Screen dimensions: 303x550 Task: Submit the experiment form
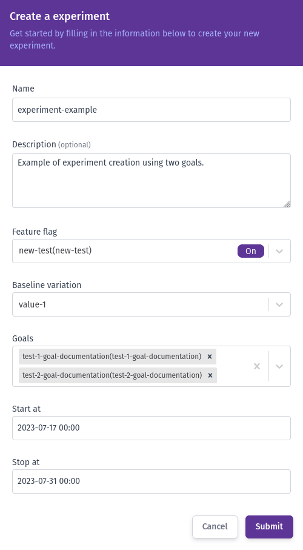pos(269,526)
